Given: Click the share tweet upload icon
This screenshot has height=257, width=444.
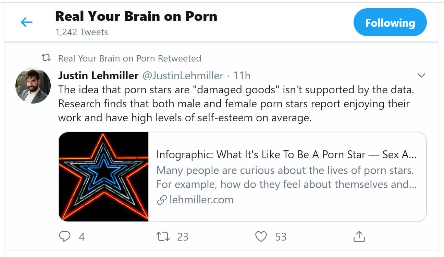Looking at the screenshot, I should (x=359, y=236).
